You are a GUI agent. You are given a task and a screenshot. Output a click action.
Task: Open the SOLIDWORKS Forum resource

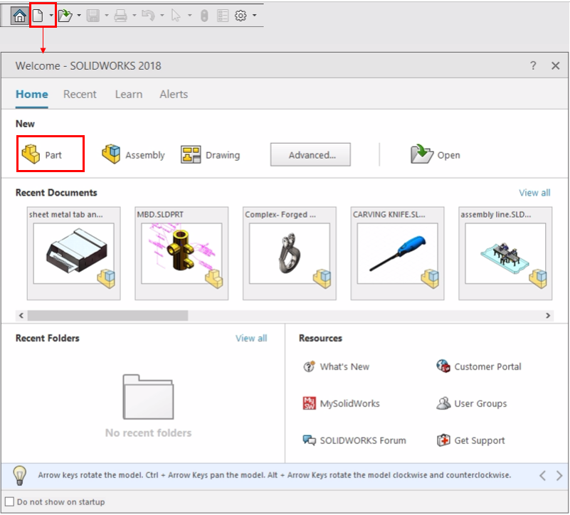354,440
